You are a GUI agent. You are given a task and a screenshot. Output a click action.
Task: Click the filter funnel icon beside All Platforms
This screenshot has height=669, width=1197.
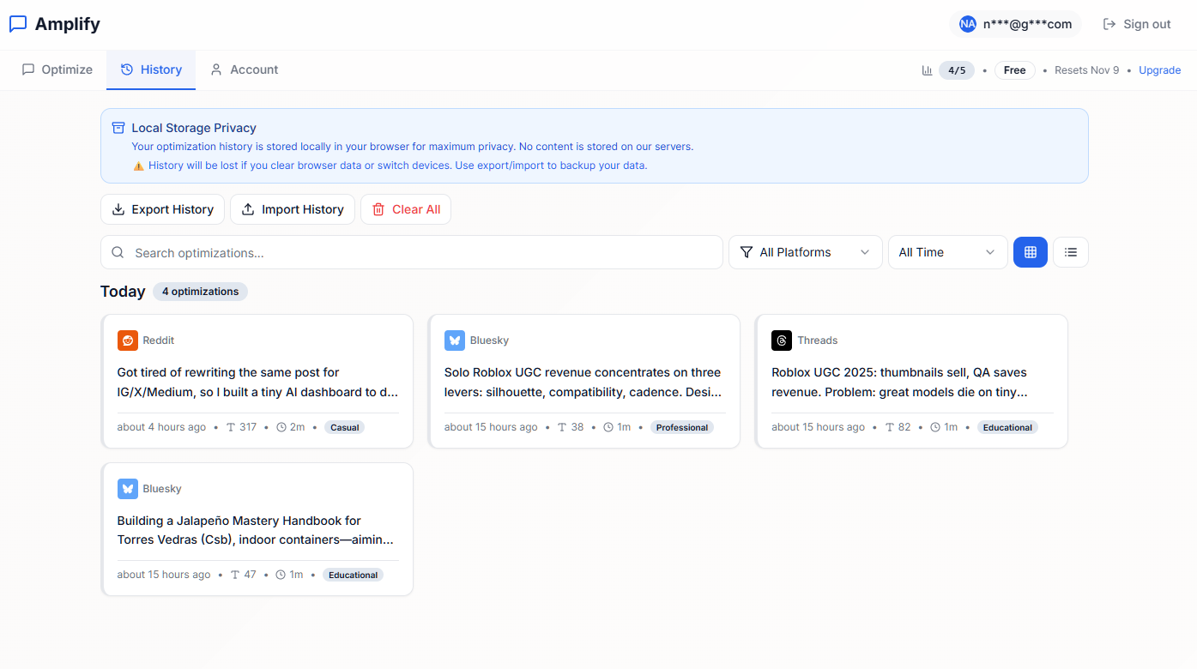(746, 251)
